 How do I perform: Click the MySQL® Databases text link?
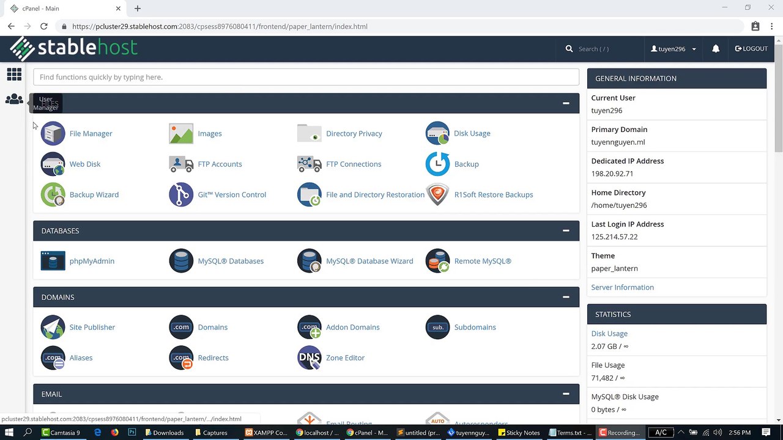[231, 261]
